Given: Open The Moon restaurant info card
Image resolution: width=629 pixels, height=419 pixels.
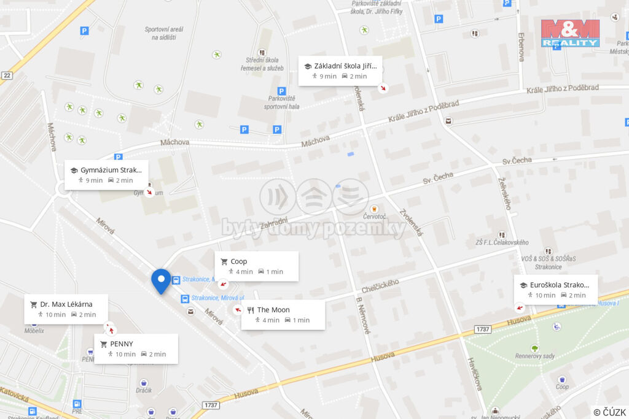Looking at the screenshot, I should (283, 315).
